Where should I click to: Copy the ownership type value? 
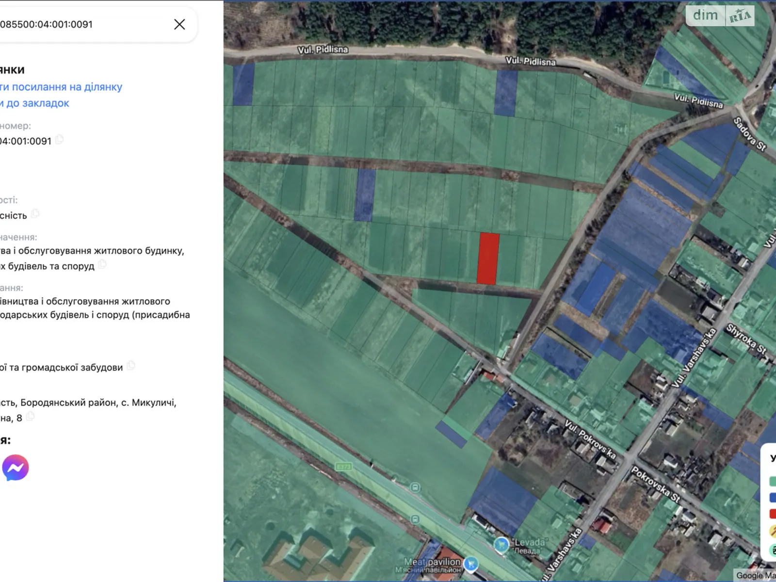35,214
